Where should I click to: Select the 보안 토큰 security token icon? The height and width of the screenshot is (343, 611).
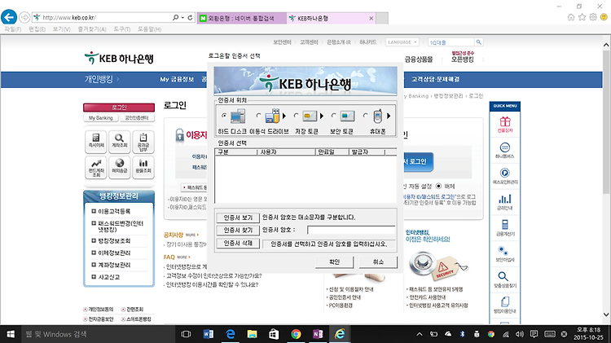click(347, 117)
